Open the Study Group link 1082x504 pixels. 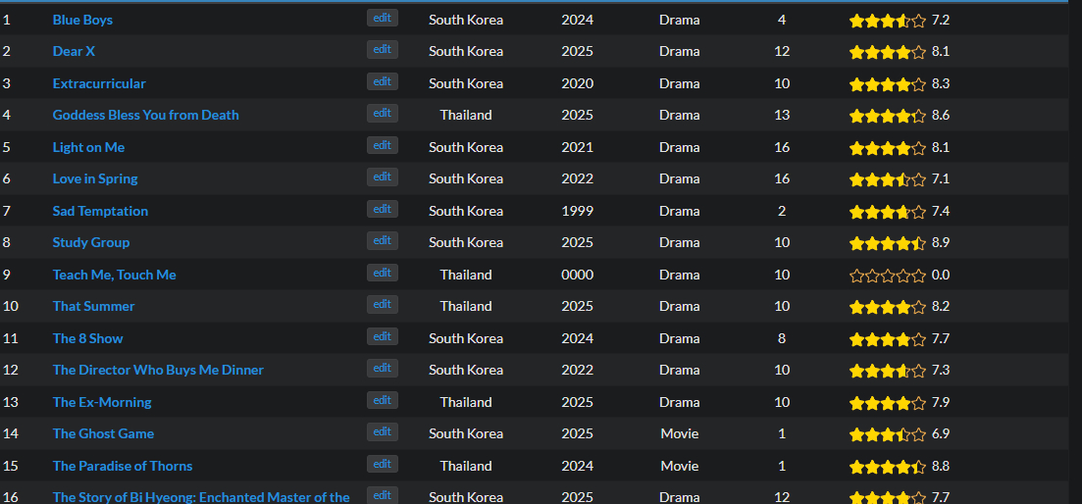pyautogui.click(x=91, y=242)
